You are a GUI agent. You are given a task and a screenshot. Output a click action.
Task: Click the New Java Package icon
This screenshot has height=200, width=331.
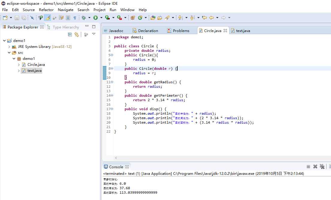tap(133, 18)
